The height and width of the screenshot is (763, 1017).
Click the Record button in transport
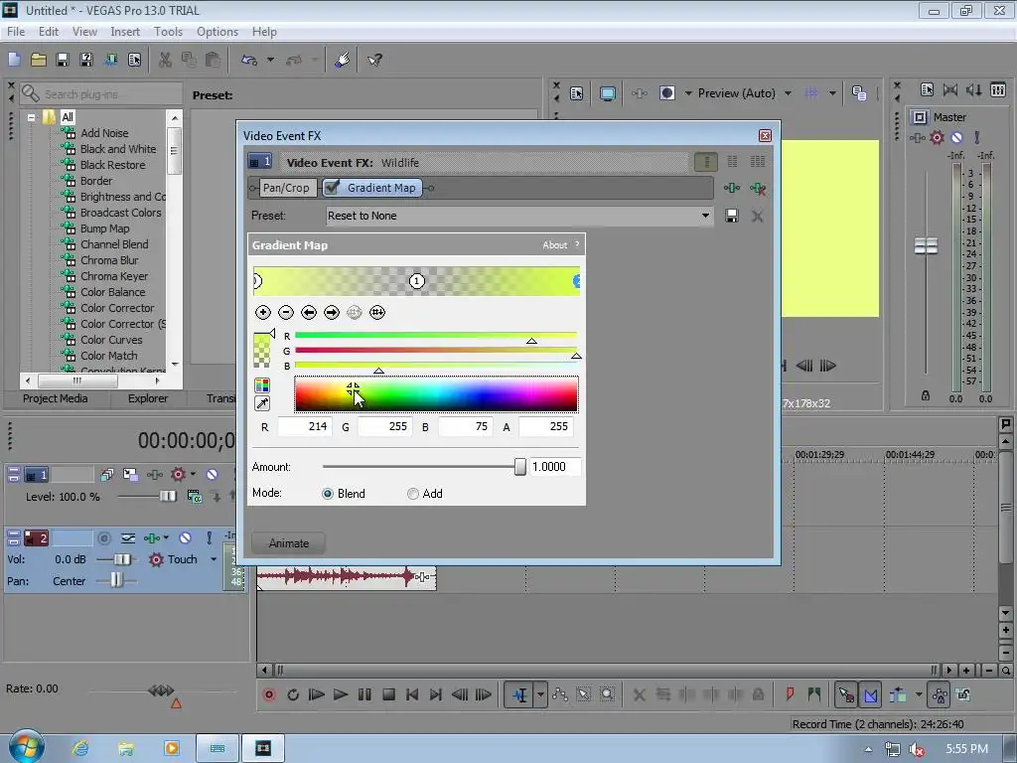click(269, 694)
